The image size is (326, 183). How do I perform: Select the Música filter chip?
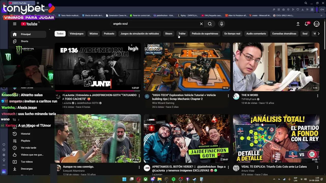(x=93, y=34)
